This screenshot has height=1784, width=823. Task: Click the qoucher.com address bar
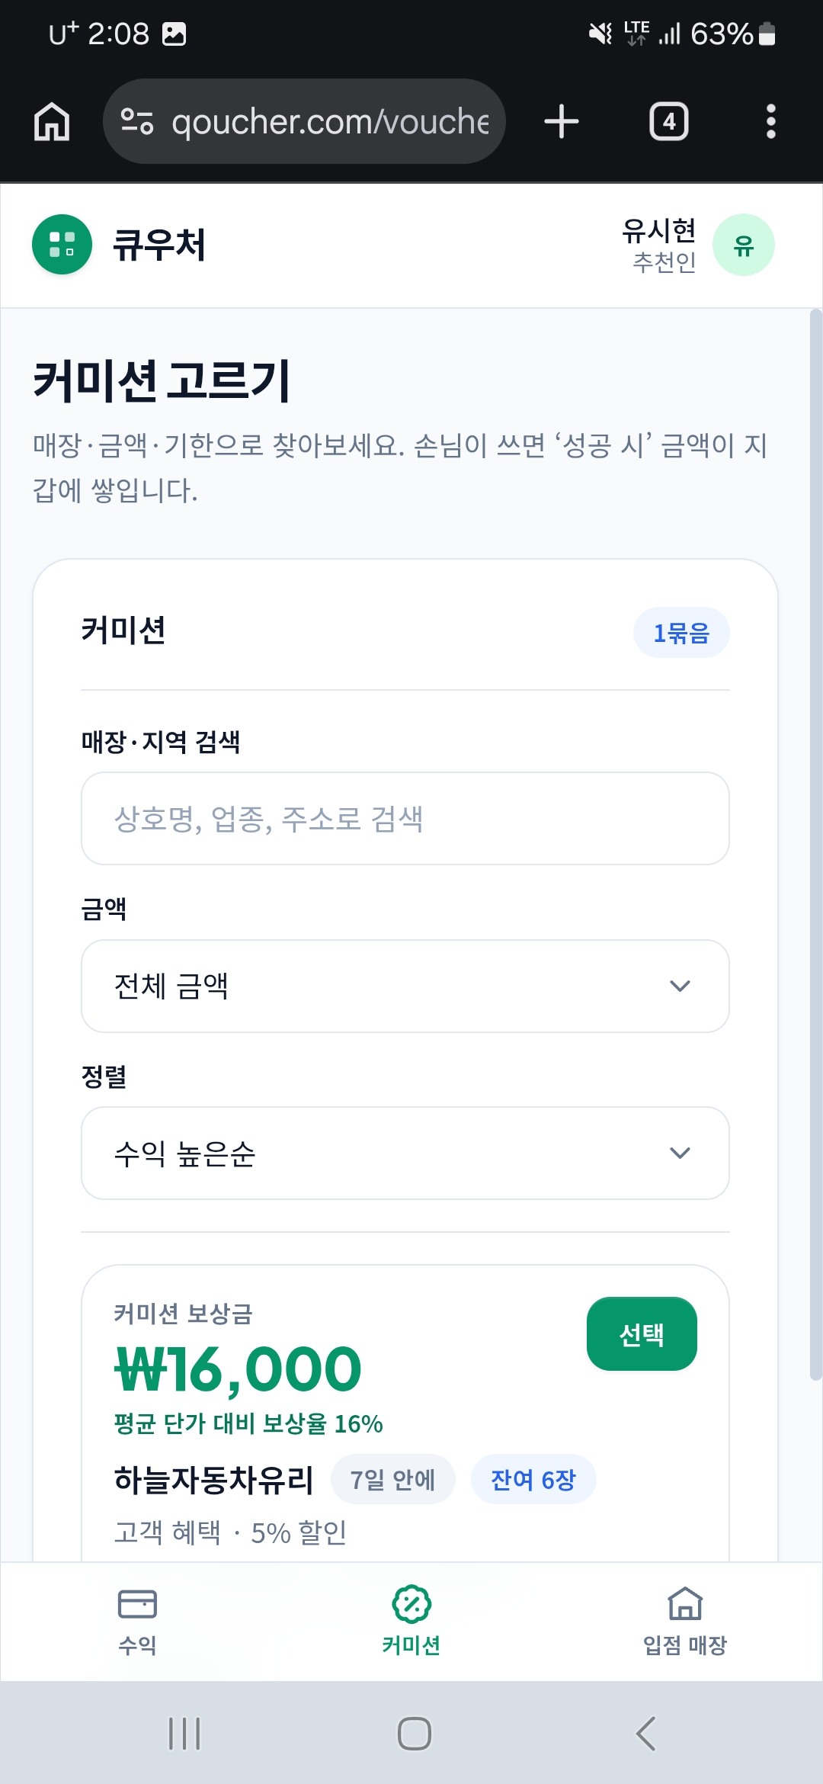tap(304, 122)
